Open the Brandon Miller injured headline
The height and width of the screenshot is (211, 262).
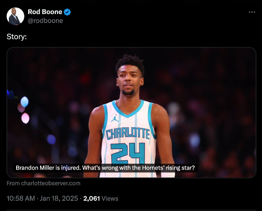[105, 168]
